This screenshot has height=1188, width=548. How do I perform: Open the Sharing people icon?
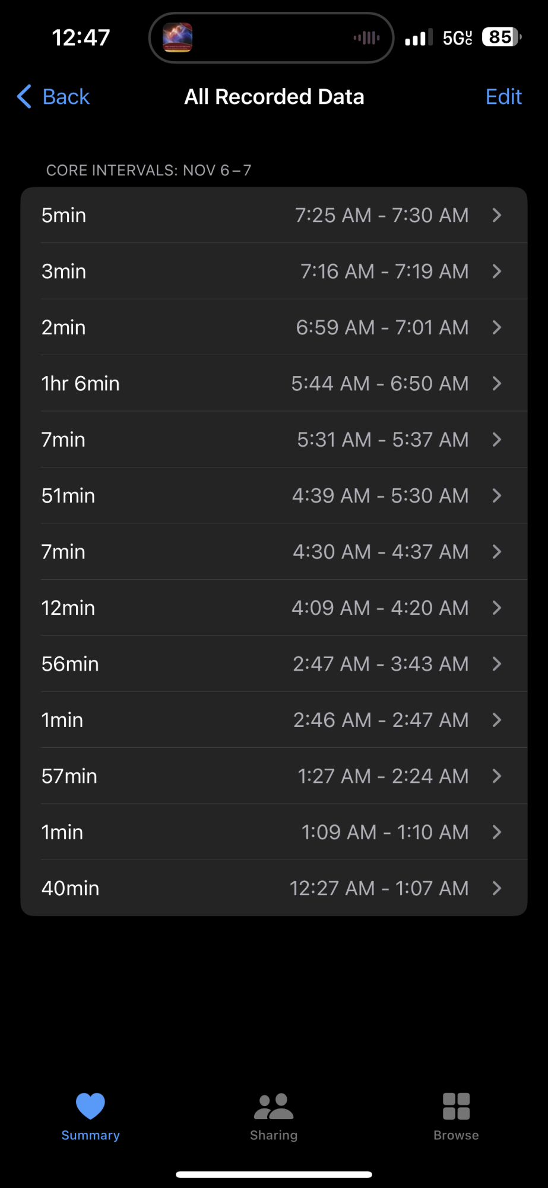[273, 1106]
